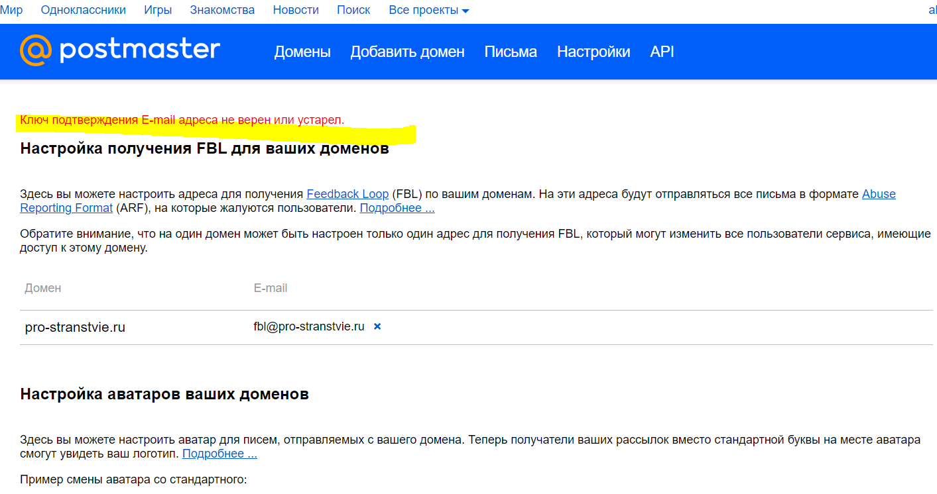Screen dimensions: 937x494
Task: Follow the Abuse Reporting Format link
Action: click(x=878, y=194)
